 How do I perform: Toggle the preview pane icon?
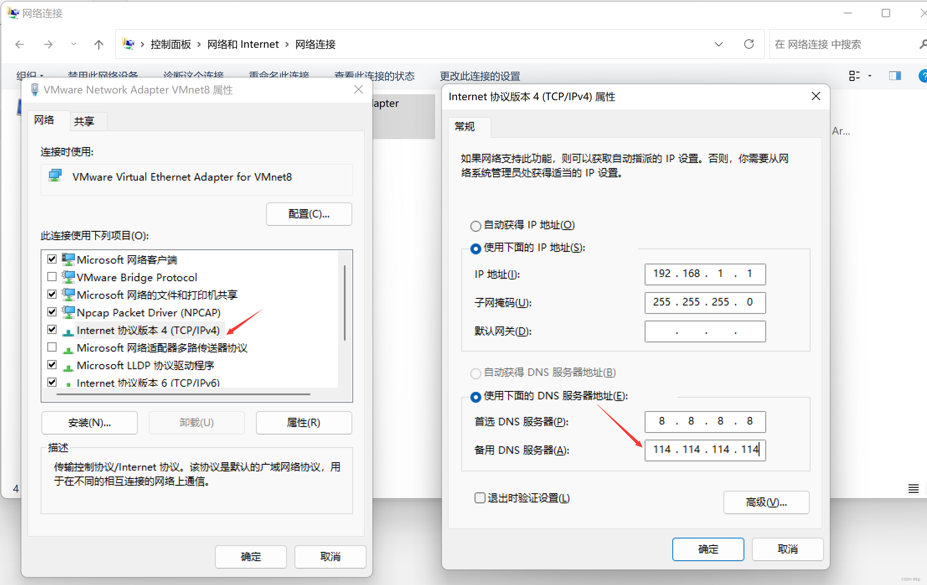point(895,76)
